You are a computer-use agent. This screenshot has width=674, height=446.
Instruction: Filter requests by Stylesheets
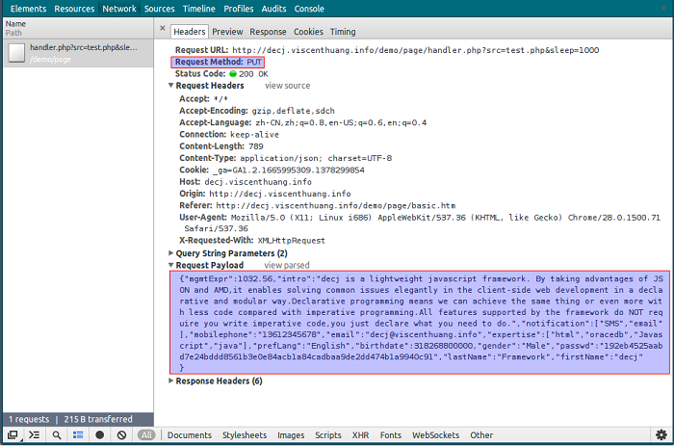[245, 434]
